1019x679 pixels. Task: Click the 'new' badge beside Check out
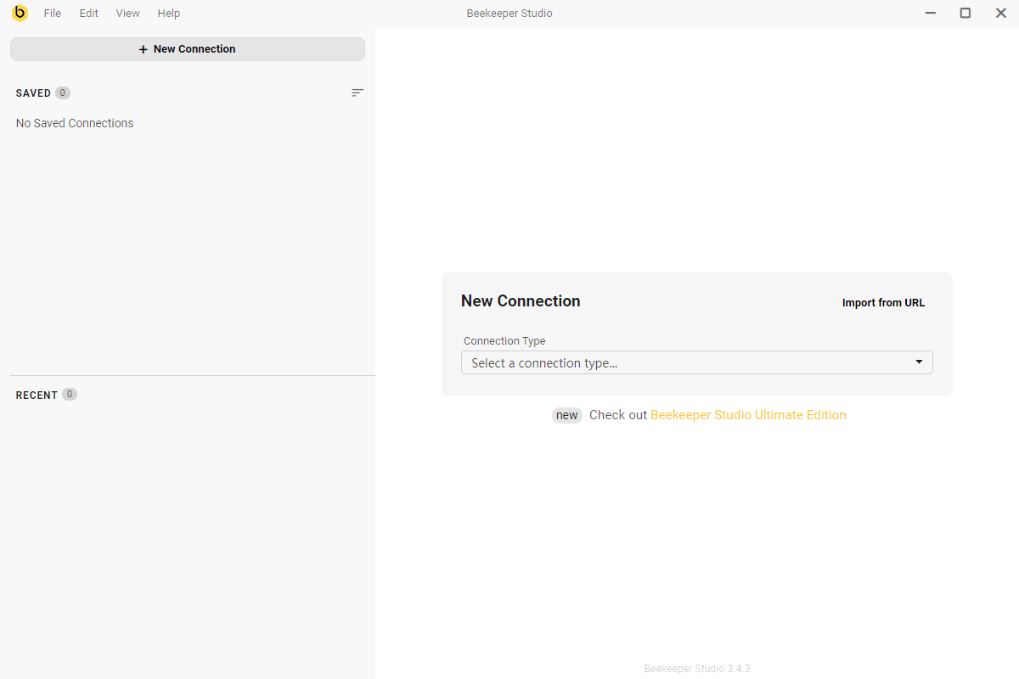(567, 415)
